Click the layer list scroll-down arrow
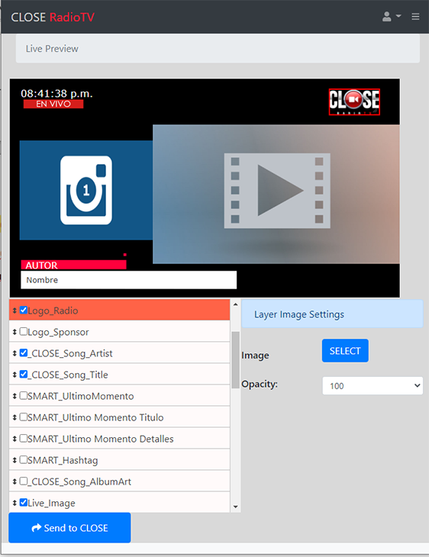The image size is (429, 557). [x=235, y=507]
